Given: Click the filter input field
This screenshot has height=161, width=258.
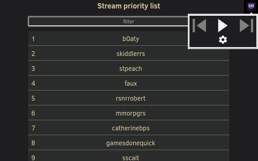Looking at the screenshot, I should coord(108,21).
